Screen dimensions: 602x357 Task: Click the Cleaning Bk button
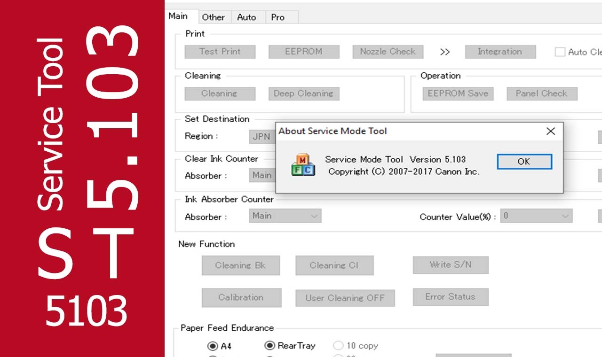(241, 265)
